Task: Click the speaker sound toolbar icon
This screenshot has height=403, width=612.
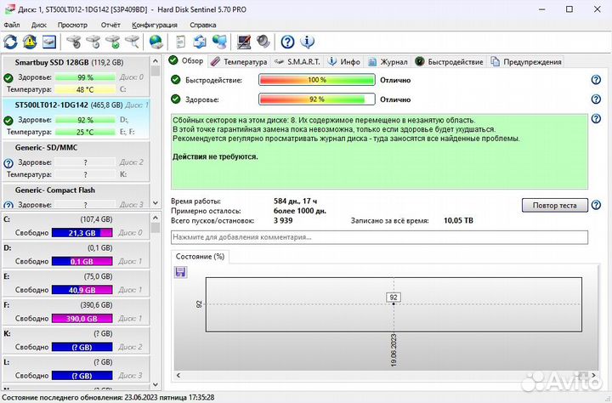Action: (263, 42)
